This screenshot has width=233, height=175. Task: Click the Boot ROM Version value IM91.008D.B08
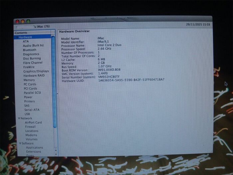[109, 70]
